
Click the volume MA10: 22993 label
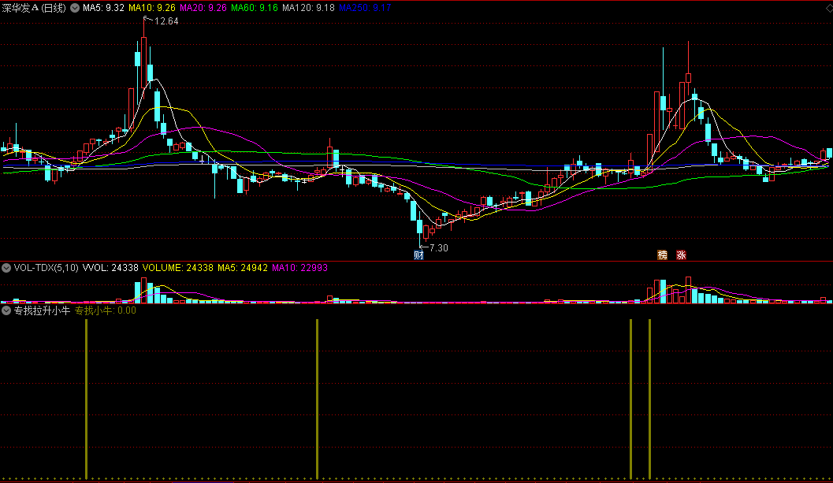coord(299,268)
